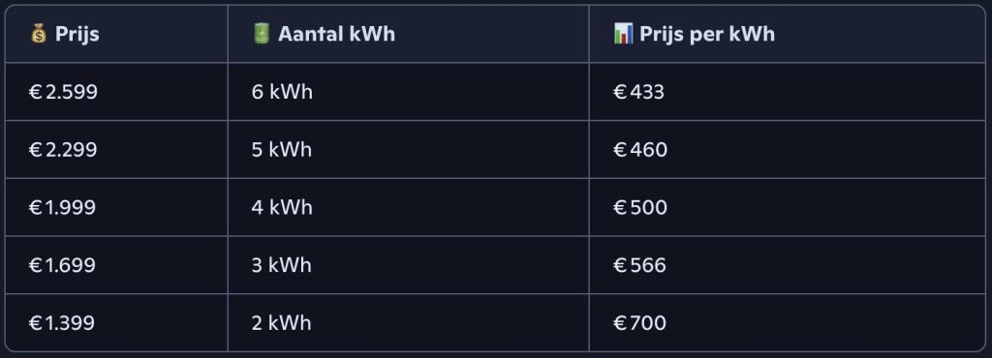
Task: Select the 4 kWh cell
Action: point(408,208)
